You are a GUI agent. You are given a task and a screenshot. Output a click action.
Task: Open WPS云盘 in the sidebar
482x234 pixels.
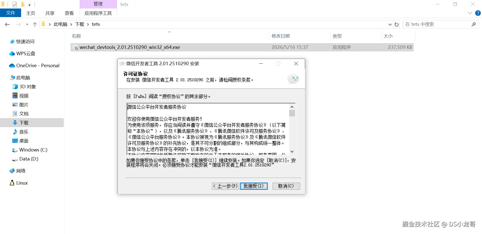[25, 54]
